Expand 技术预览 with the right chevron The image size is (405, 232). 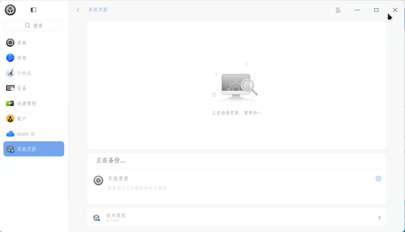(379, 218)
